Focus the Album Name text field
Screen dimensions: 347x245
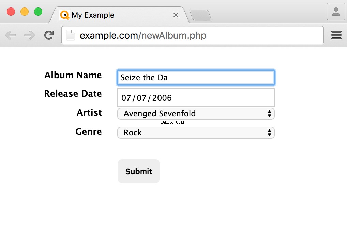click(x=196, y=78)
